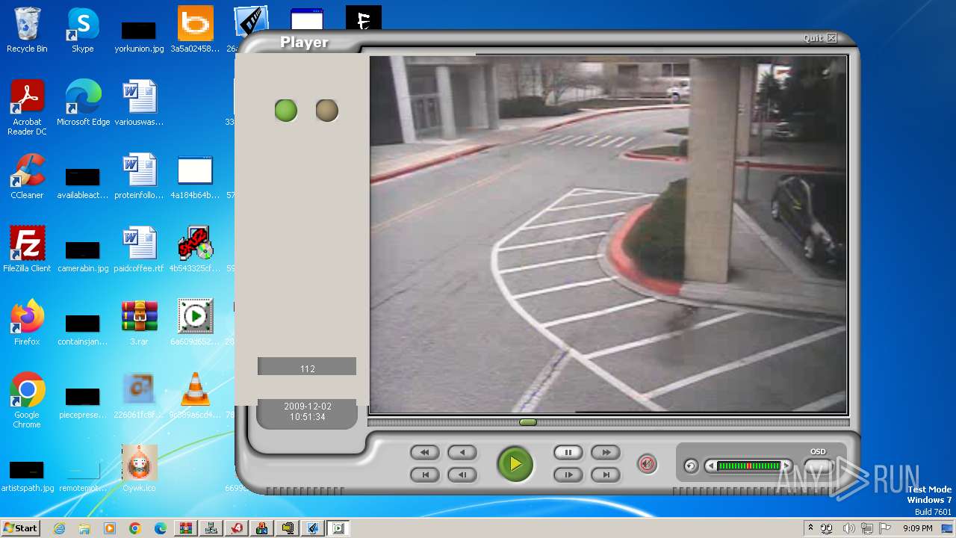Select the proteinfollo Word document icon
This screenshot has width=956, height=538.
(139, 176)
